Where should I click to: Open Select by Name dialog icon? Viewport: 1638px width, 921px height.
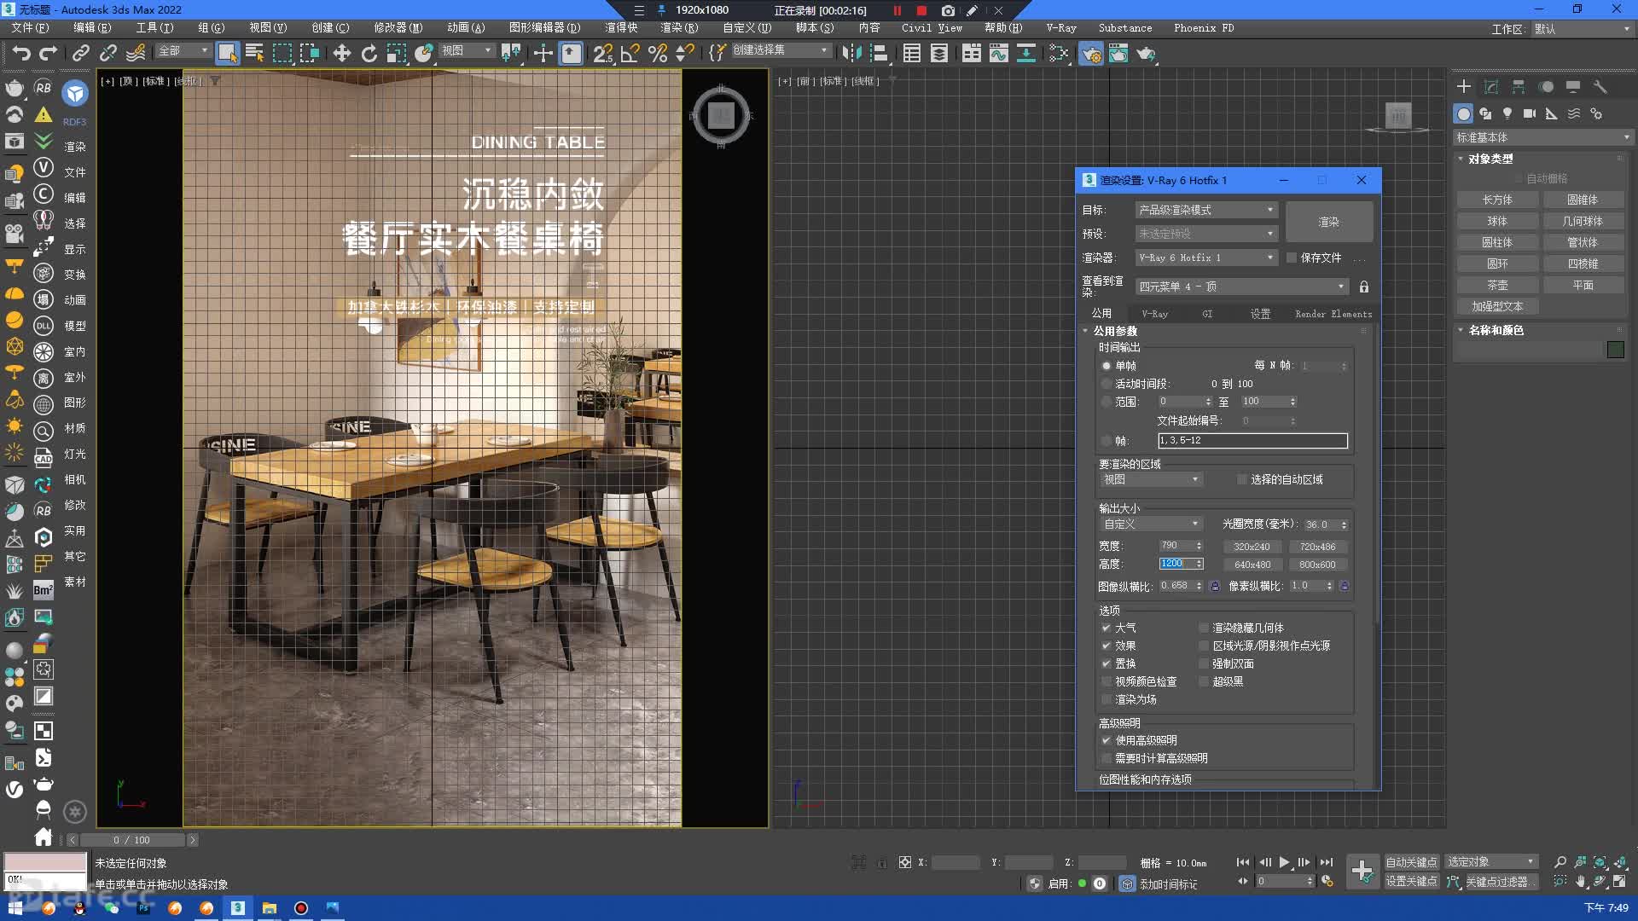pyautogui.click(x=254, y=53)
